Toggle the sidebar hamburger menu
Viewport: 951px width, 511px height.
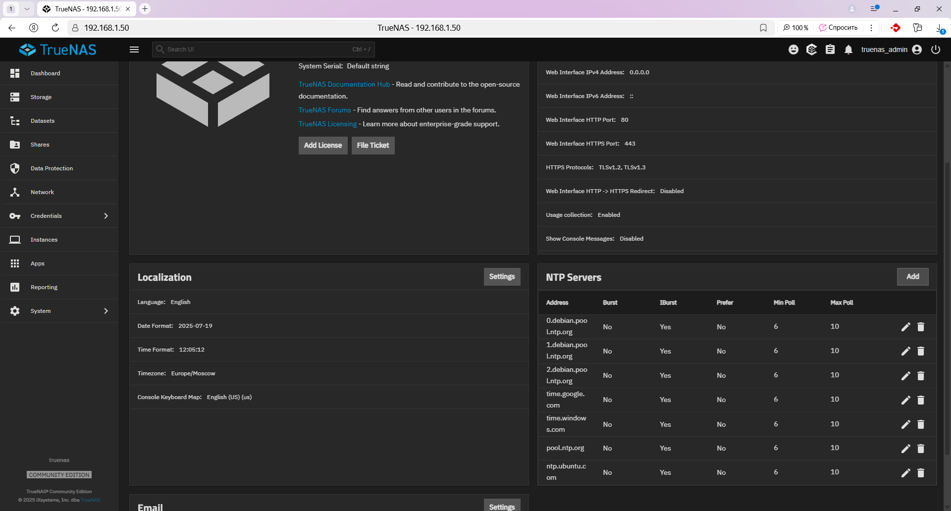(134, 50)
